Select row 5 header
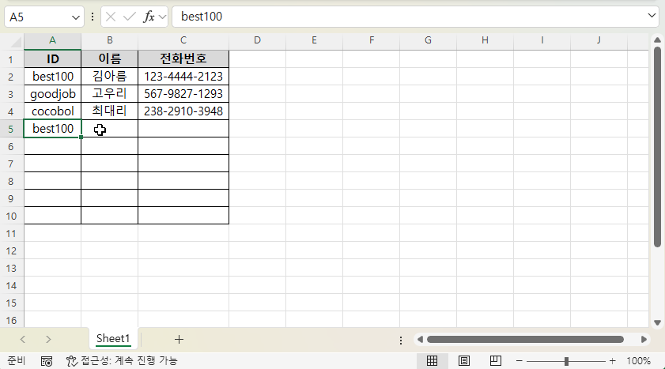665x369 pixels. [11, 129]
